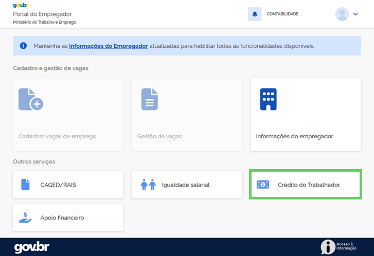Click the Outros serviços heading

coord(34,161)
